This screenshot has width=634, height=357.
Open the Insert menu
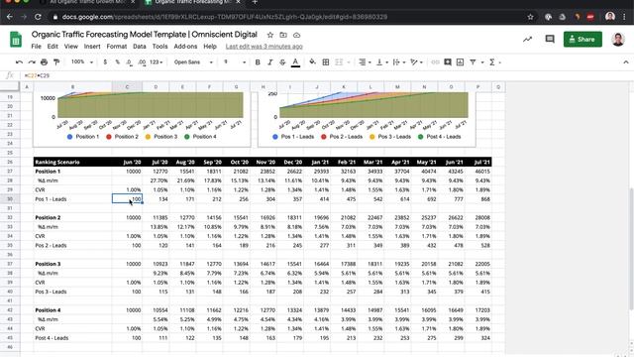(92, 47)
